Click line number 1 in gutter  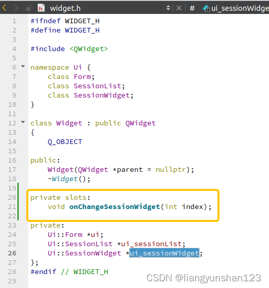[14, 21]
